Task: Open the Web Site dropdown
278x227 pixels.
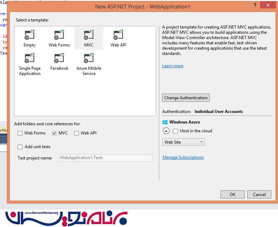Action: pyautogui.click(x=183, y=142)
